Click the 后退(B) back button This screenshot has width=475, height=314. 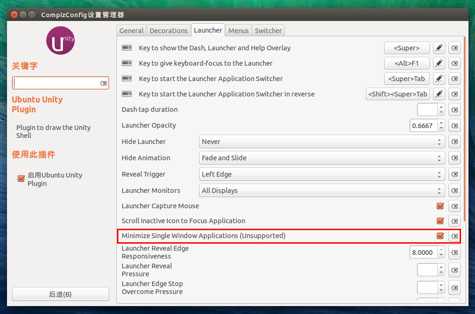tap(60, 294)
